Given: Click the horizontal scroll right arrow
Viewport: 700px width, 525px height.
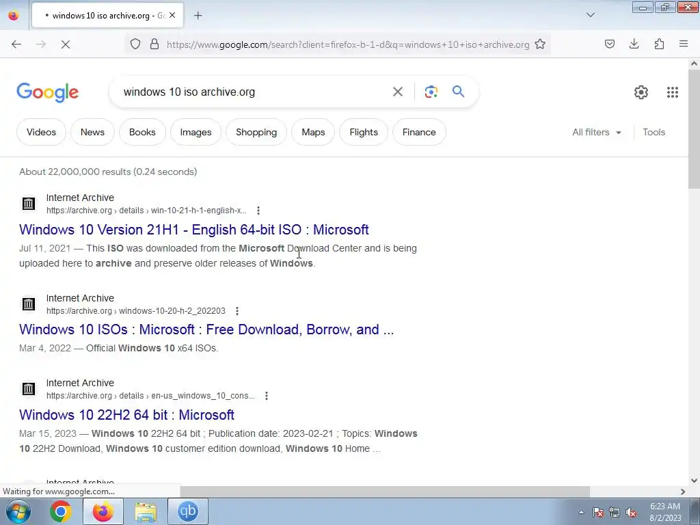Looking at the screenshot, I should 683,492.
